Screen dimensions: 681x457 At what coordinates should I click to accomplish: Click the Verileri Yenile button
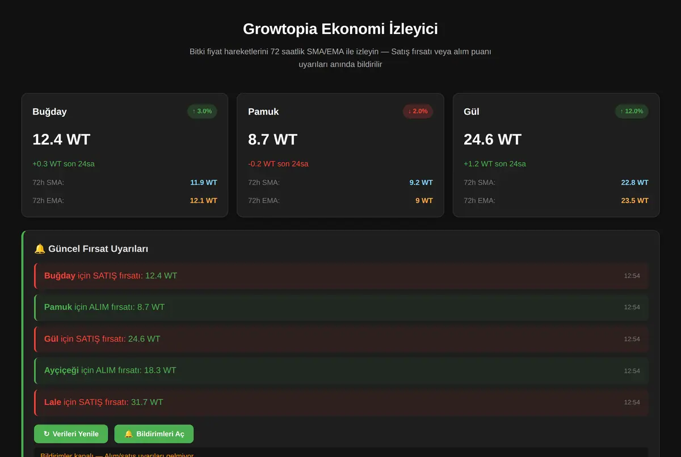point(71,434)
